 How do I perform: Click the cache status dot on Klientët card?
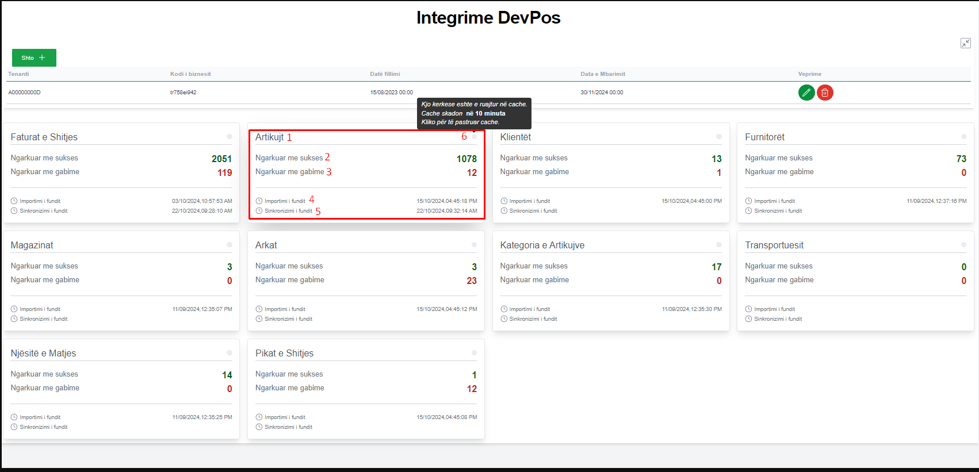pos(718,137)
